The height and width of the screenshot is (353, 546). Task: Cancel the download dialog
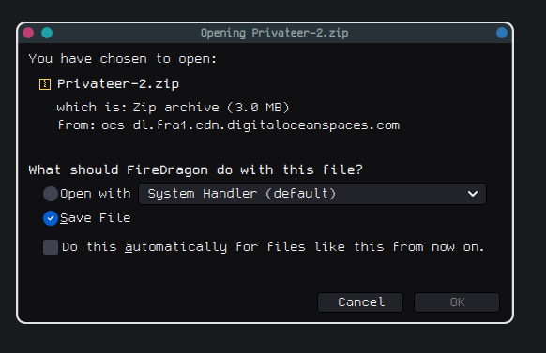point(360,302)
